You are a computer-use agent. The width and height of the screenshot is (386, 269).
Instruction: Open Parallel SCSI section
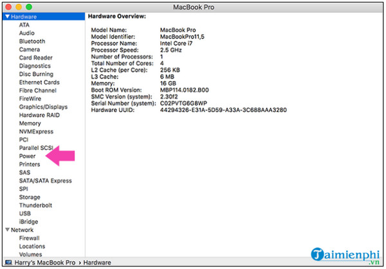tap(36, 148)
